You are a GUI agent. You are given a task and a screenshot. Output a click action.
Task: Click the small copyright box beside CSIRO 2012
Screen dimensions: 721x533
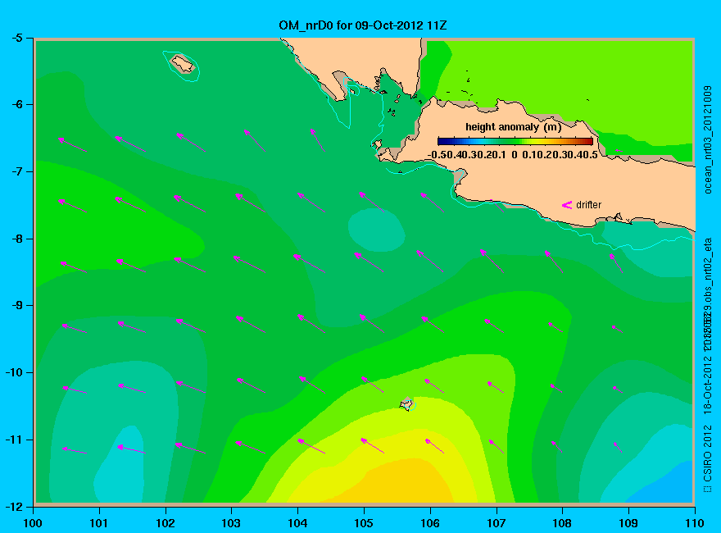click(707, 489)
